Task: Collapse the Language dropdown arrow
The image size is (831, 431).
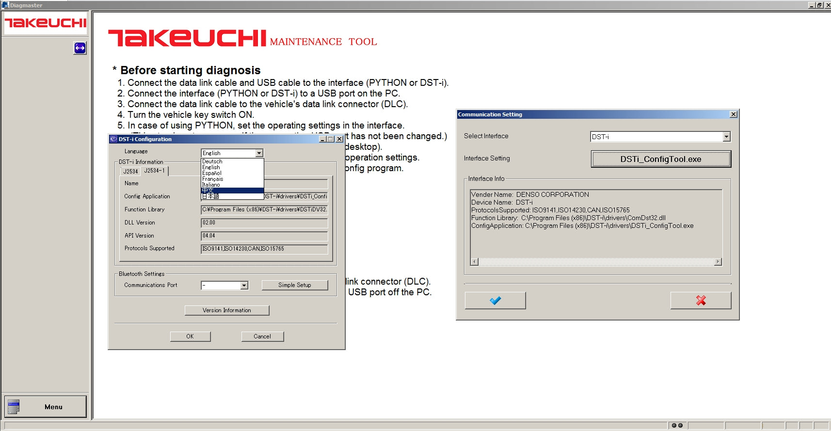Action: [259, 153]
